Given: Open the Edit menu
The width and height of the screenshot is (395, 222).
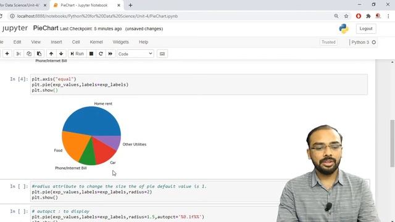Looking at the screenshot, I should (x=17, y=42).
